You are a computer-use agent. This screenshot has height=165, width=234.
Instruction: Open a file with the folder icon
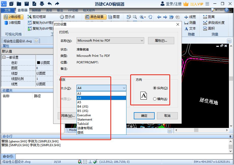pos(19,4)
